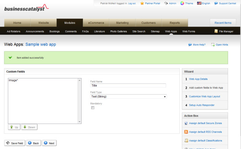Go to Ad Rotators submenu

tap(14, 31)
